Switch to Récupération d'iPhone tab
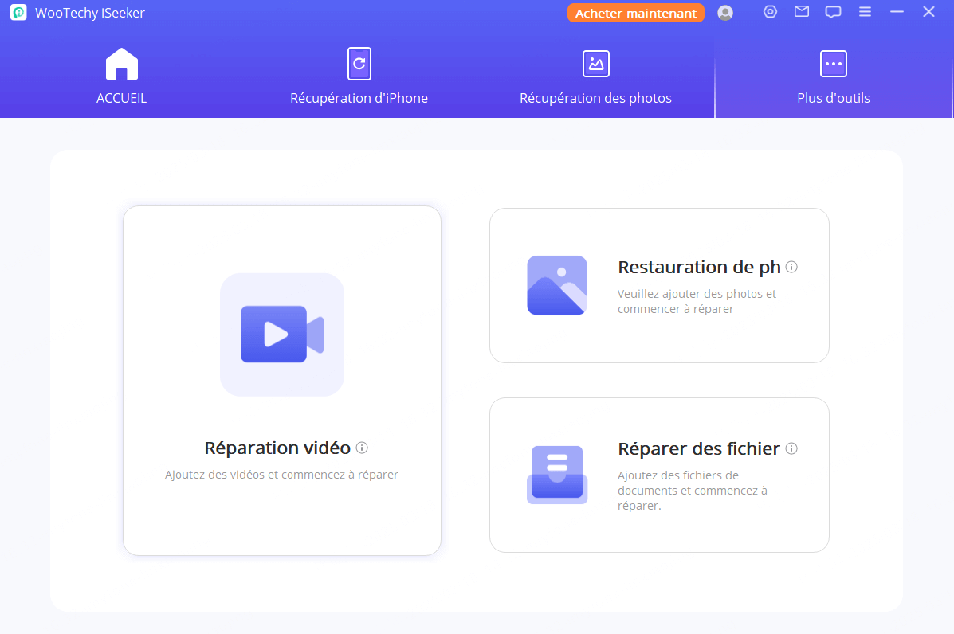Screen dimensions: 954x634 pyautogui.click(x=359, y=77)
